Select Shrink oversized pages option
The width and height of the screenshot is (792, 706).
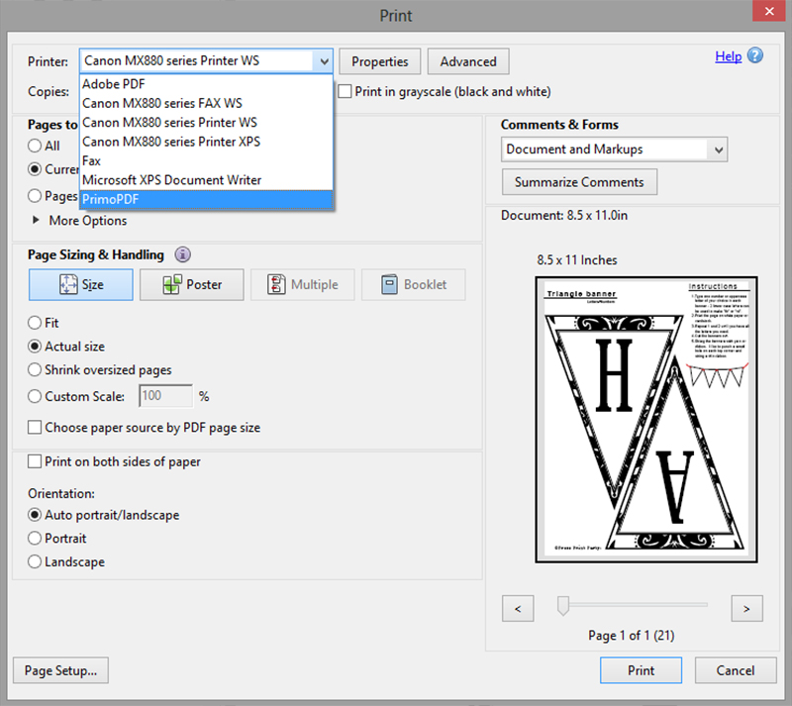pyautogui.click(x=35, y=369)
